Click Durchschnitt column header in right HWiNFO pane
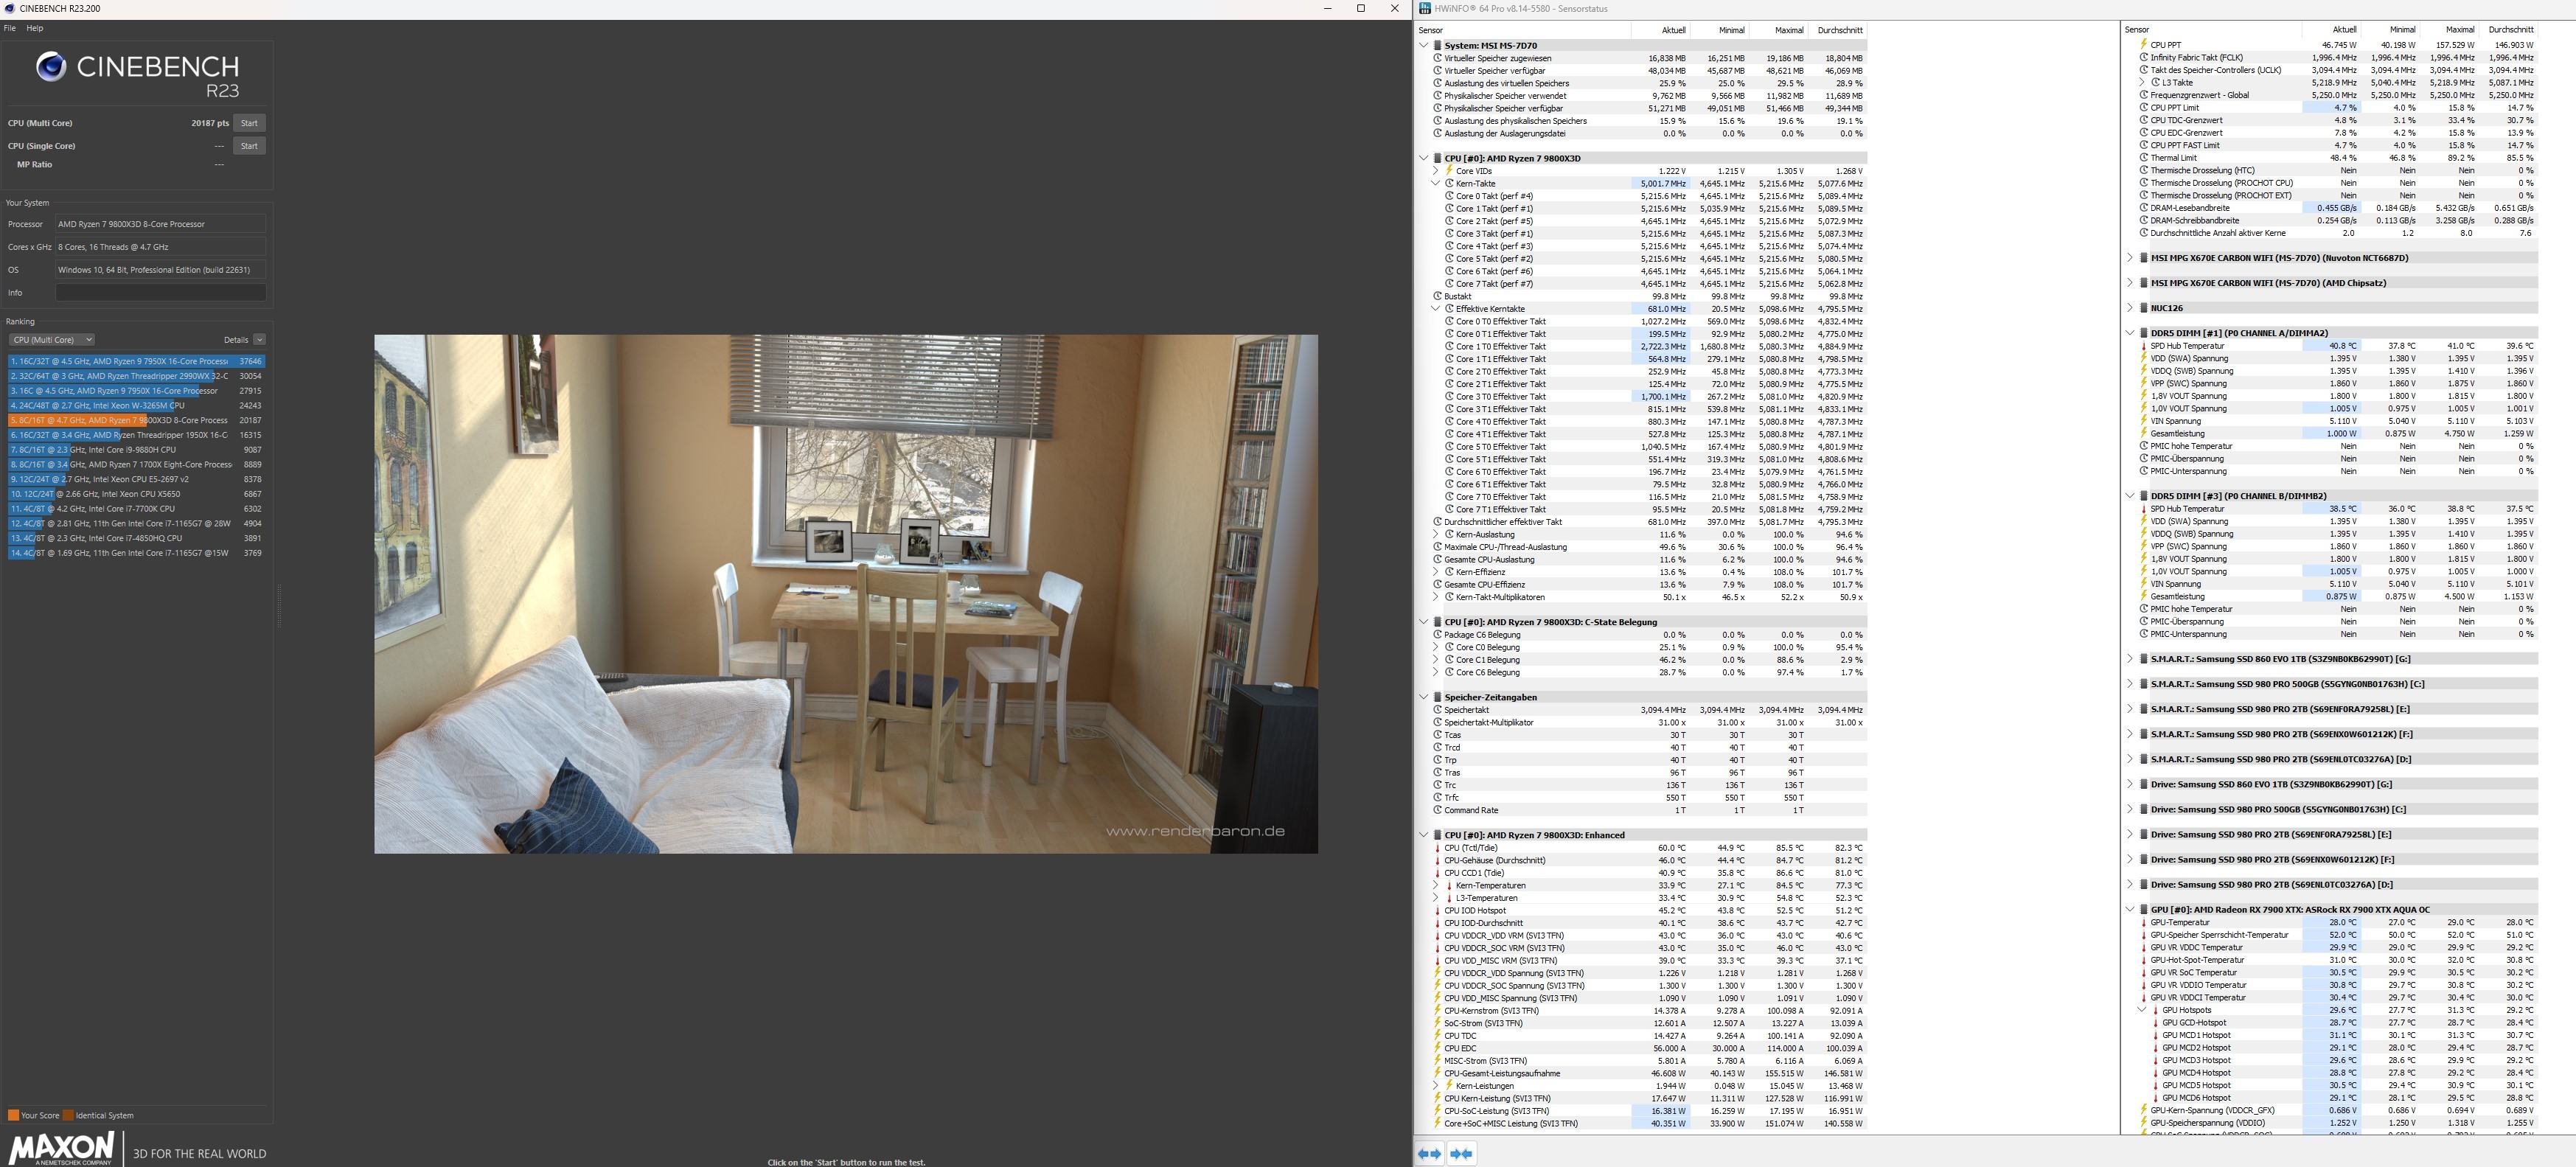Viewport: 2576px width, 1167px height. click(2510, 30)
